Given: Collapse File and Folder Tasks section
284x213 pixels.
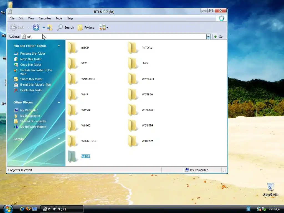Looking at the screenshot, I should (x=59, y=46).
